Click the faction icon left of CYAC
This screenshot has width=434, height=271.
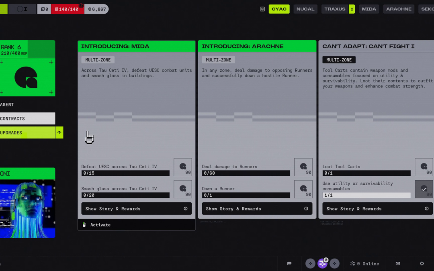pos(262,9)
